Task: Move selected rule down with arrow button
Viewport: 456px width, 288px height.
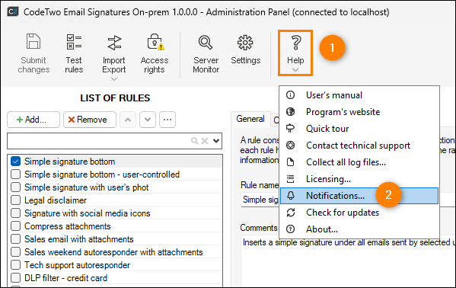Action: point(148,120)
